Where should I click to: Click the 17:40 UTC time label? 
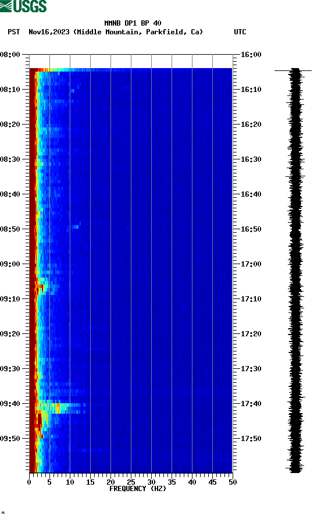pyautogui.click(x=251, y=404)
